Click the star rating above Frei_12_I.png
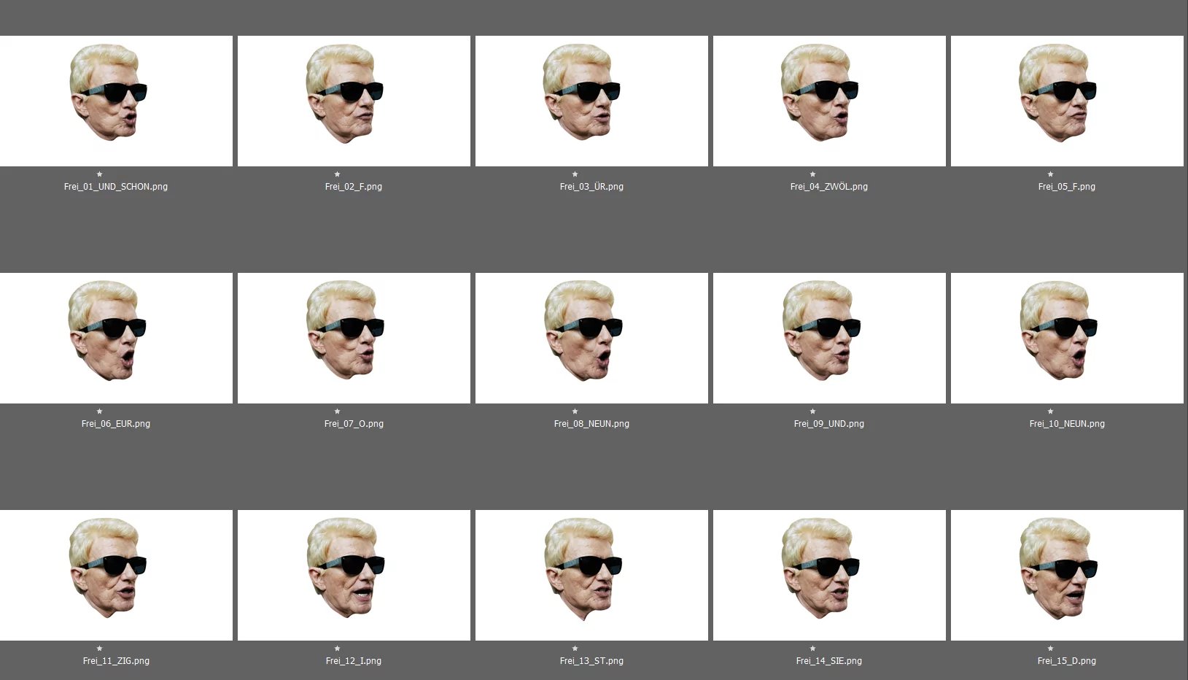The image size is (1188, 680). pos(338,649)
